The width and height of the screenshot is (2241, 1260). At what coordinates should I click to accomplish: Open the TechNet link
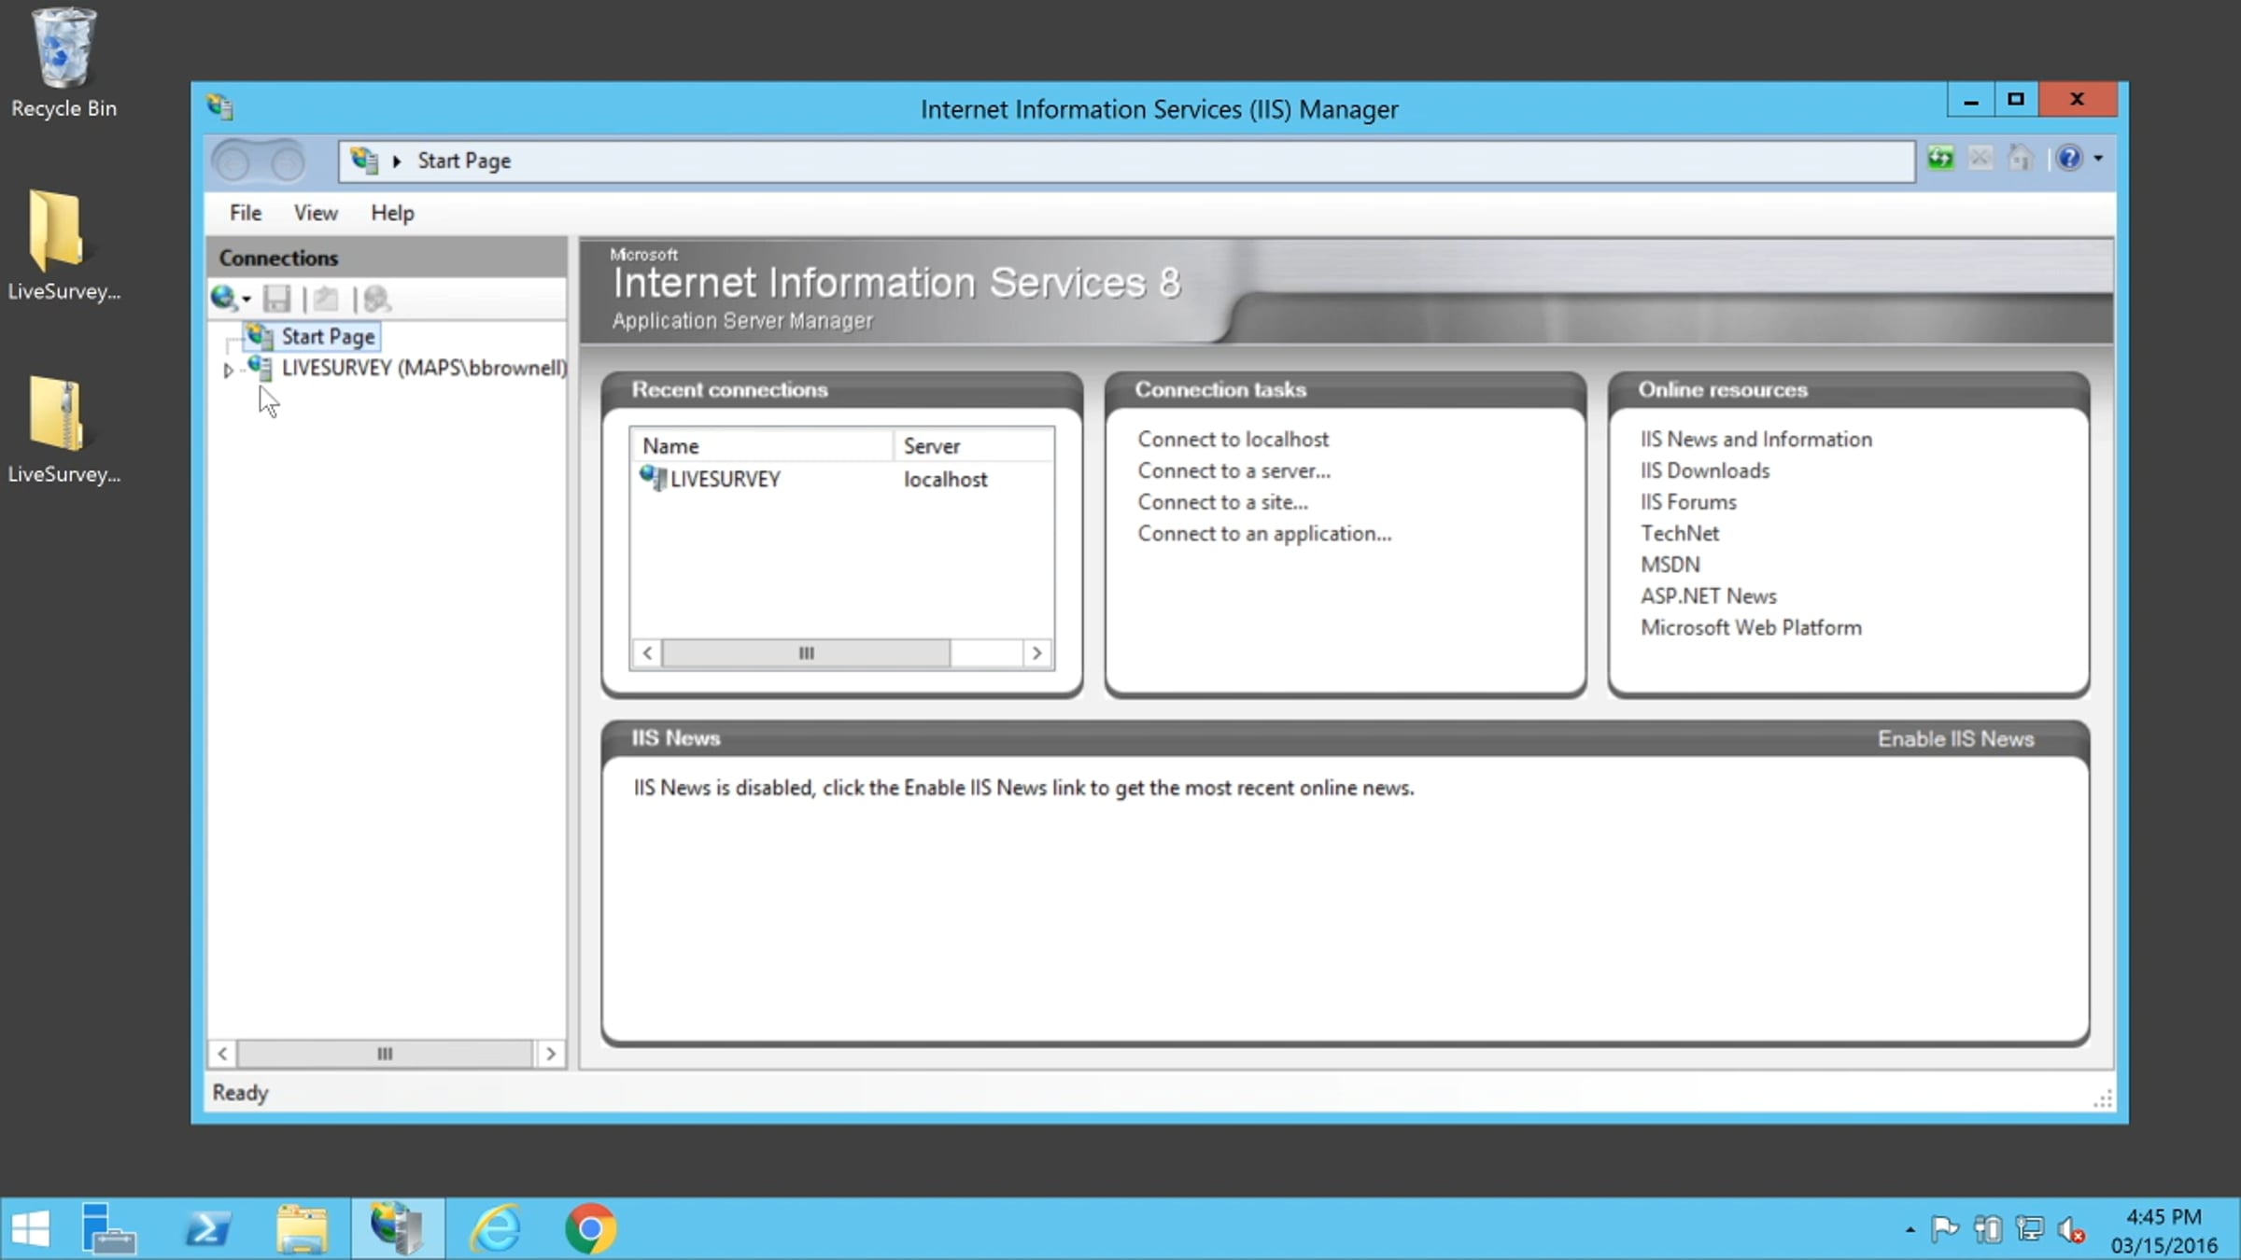click(x=1680, y=533)
